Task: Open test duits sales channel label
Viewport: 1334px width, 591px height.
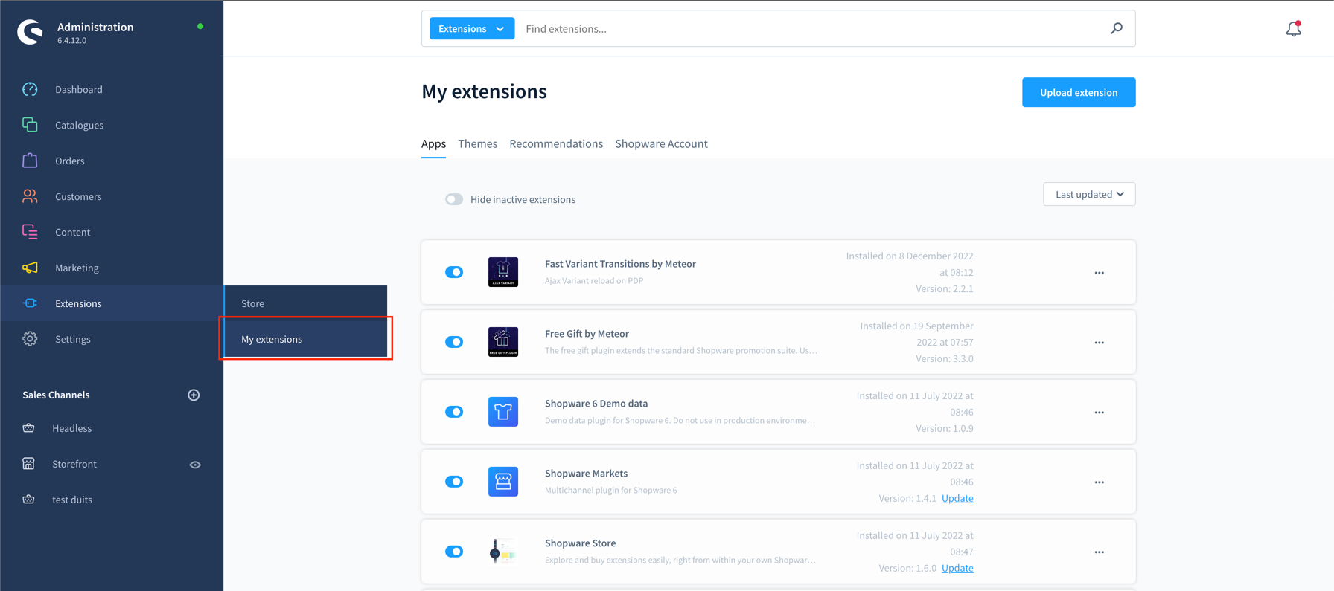Action: click(x=72, y=500)
